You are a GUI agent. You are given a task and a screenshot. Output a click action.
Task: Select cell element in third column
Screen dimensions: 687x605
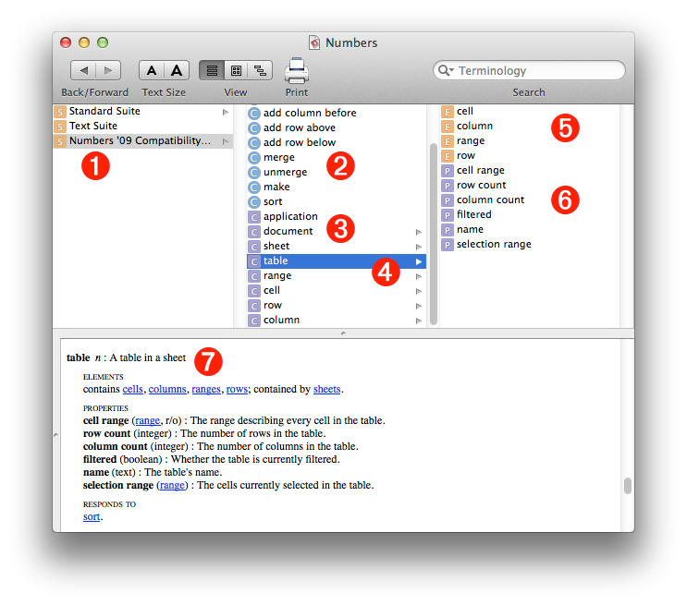pos(529,111)
